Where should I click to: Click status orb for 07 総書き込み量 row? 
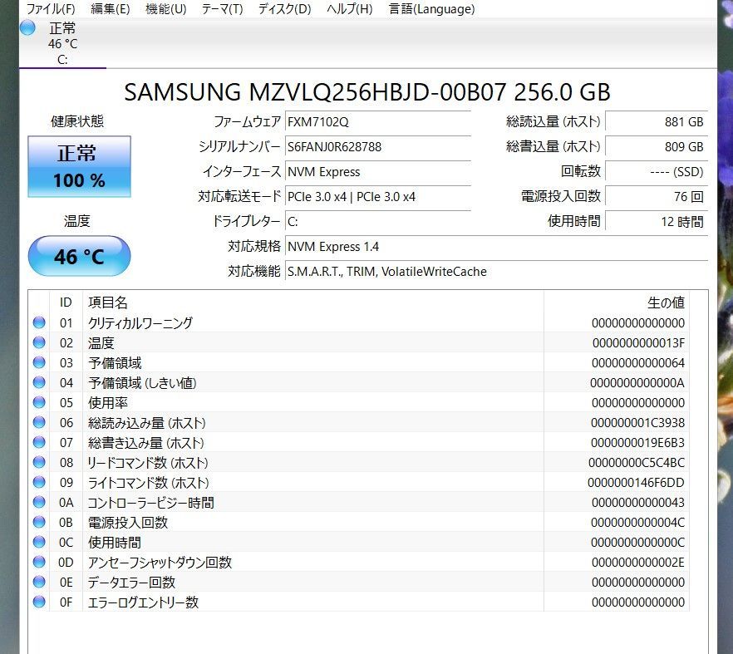click(x=39, y=442)
